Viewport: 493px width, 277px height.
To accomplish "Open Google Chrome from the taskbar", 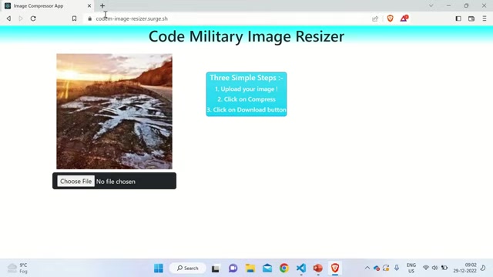I will tap(284, 268).
